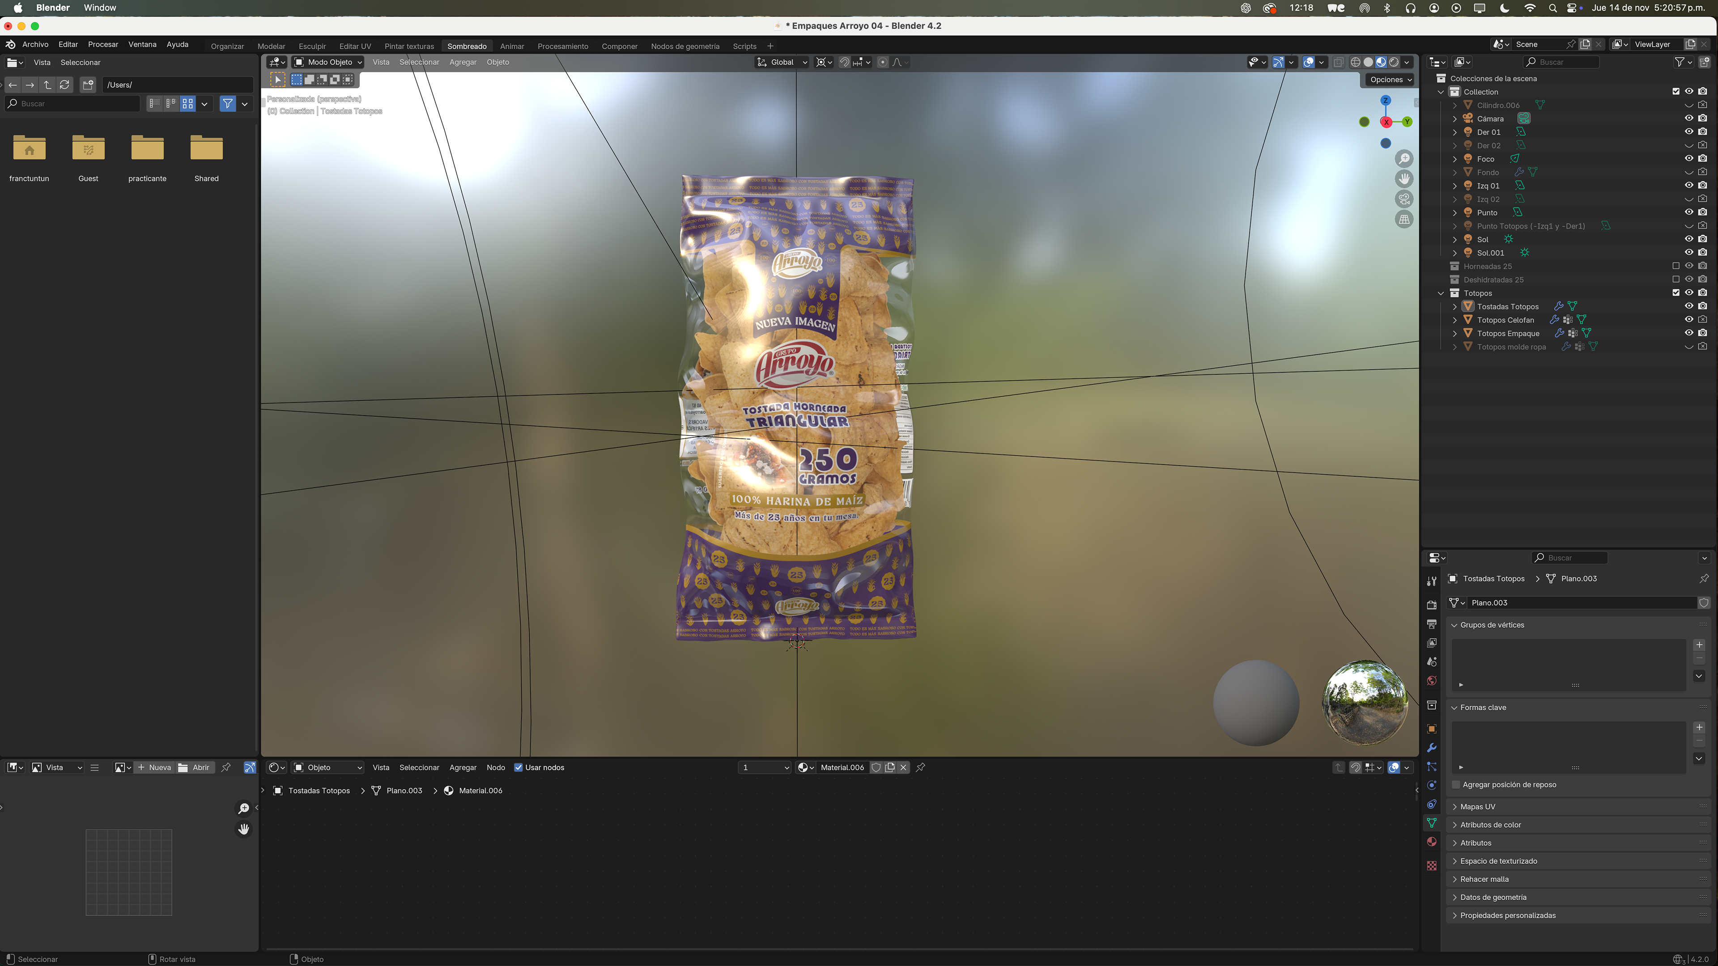Viewport: 1718px width, 966px height.
Task: Switch to the Modelar workspace tab
Action: 272,46
